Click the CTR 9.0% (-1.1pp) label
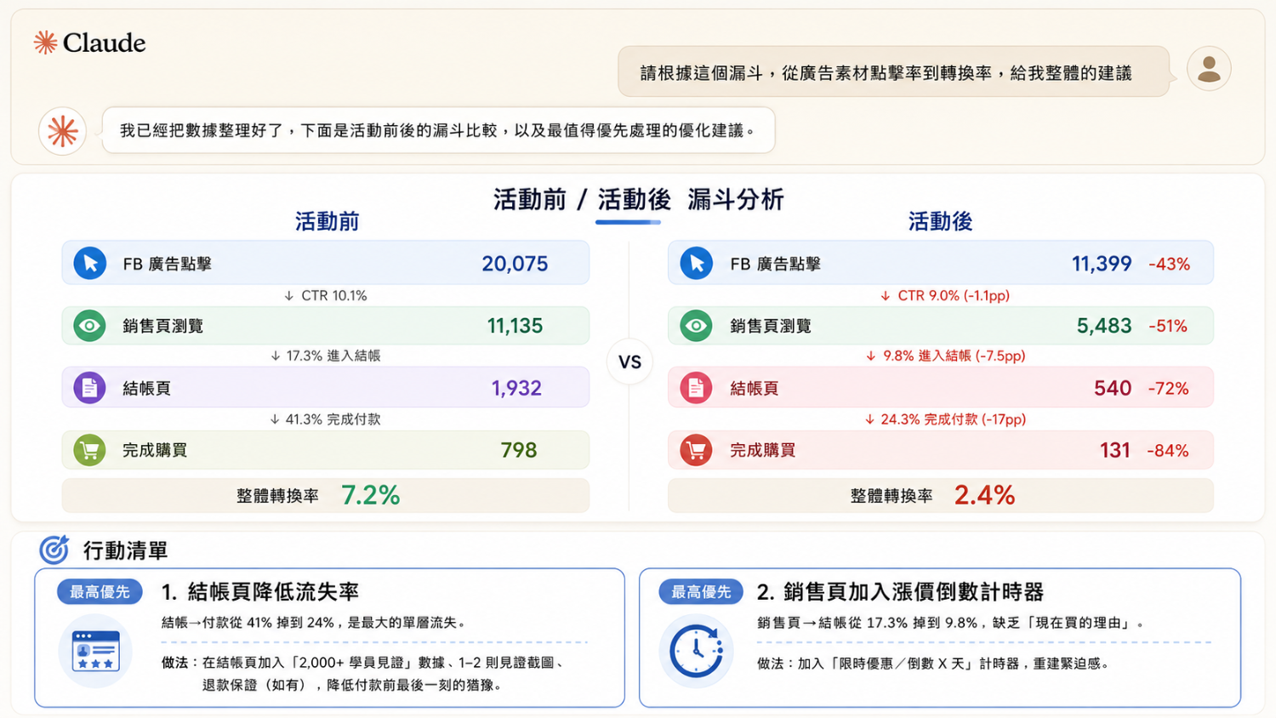 coord(945,296)
